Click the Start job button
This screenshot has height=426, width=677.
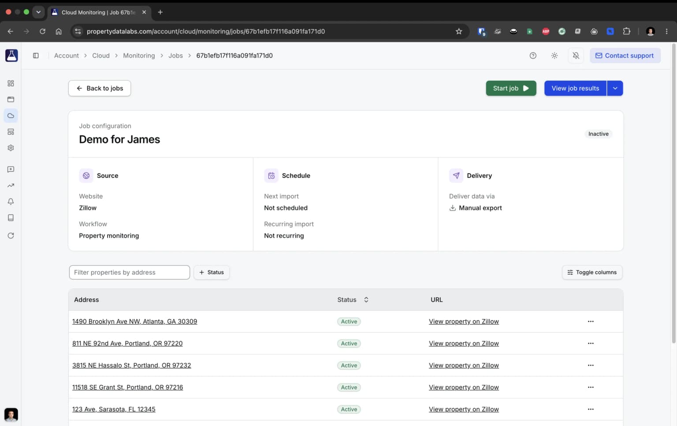(x=511, y=88)
